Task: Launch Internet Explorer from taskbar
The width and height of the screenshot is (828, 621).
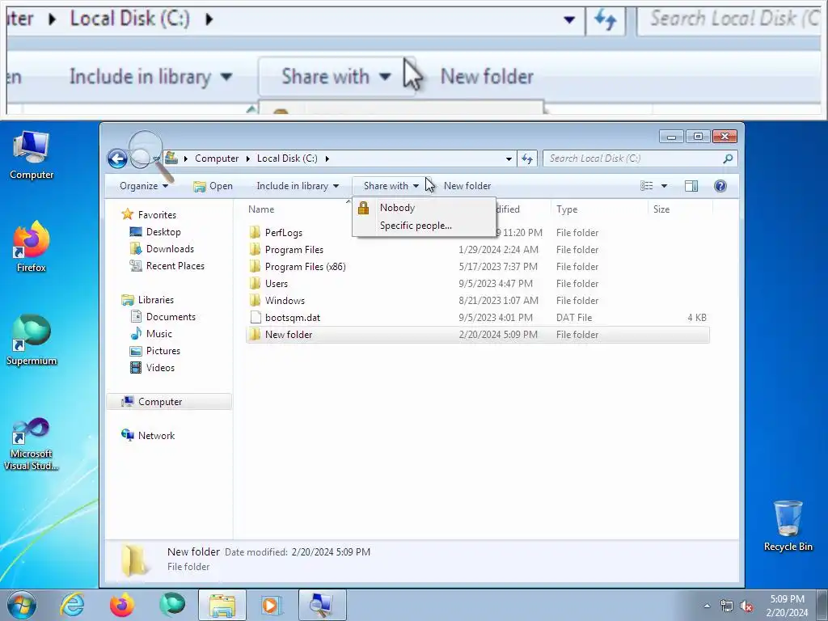Action: 72,605
